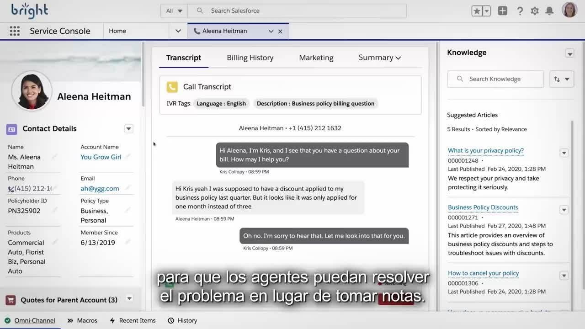Open the Knowledge panel actions dropdown

pyautogui.click(x=569, y=53)
